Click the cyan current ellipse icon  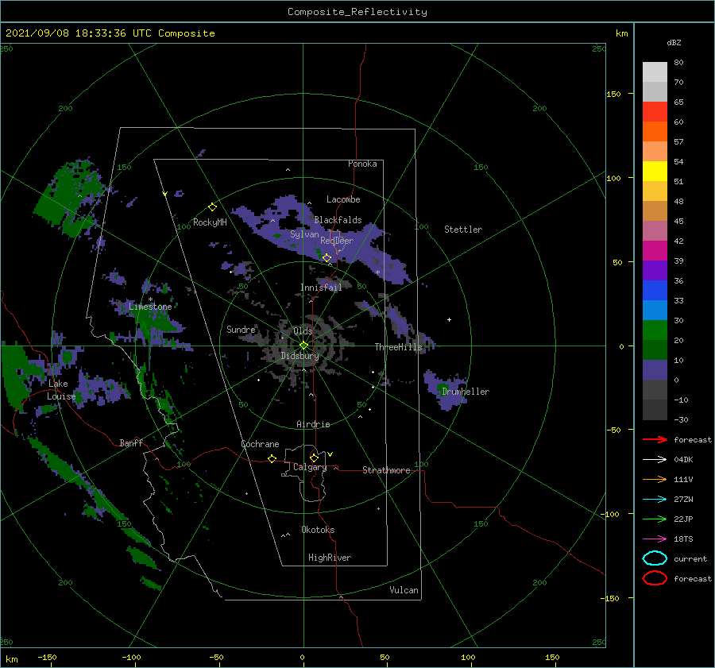tap(655, 558)
